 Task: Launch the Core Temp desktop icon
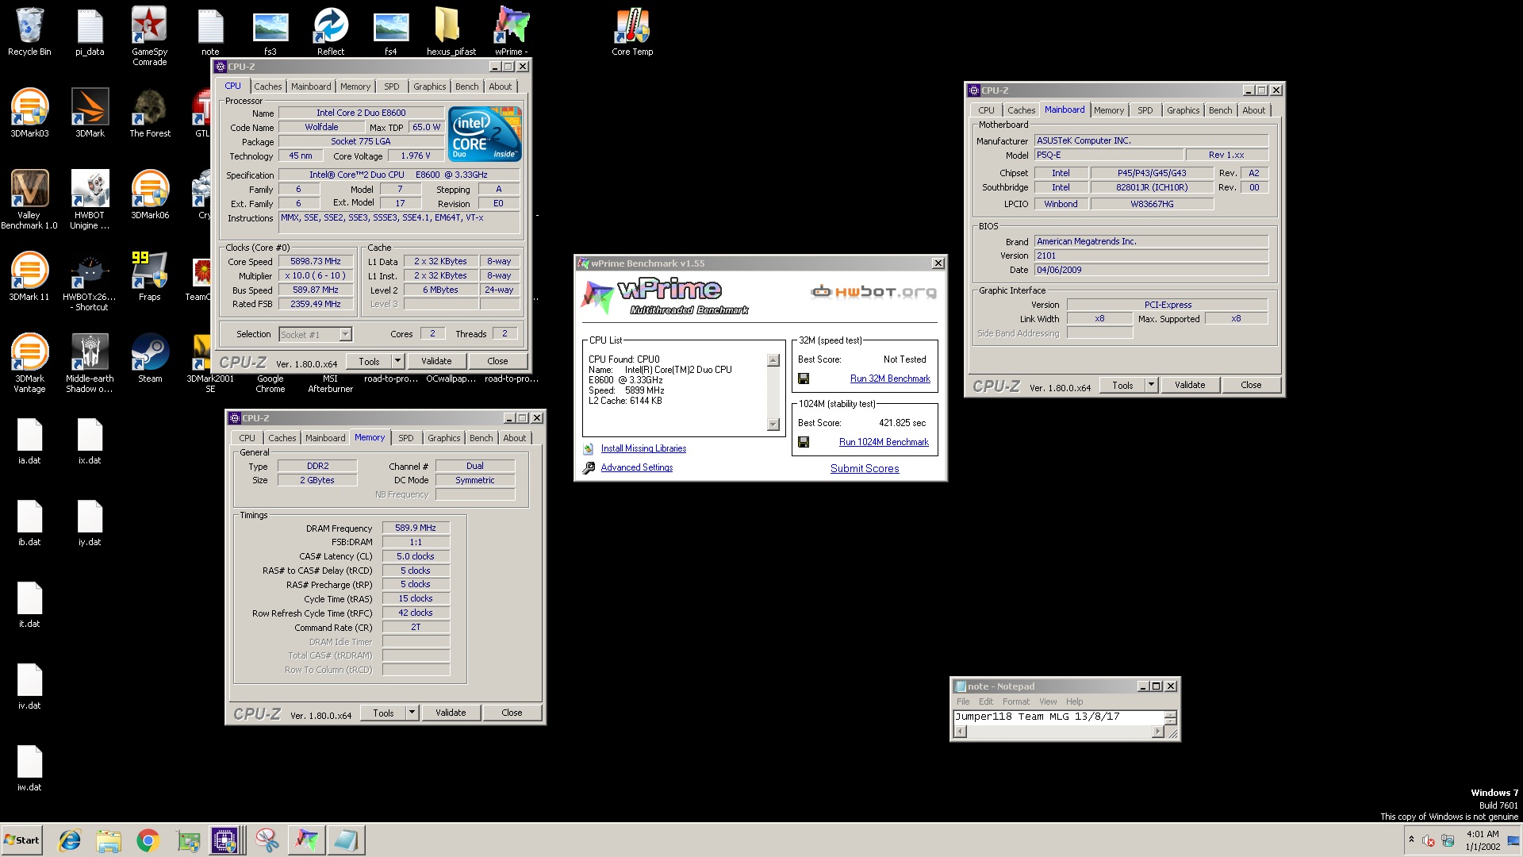click(632, 32)
